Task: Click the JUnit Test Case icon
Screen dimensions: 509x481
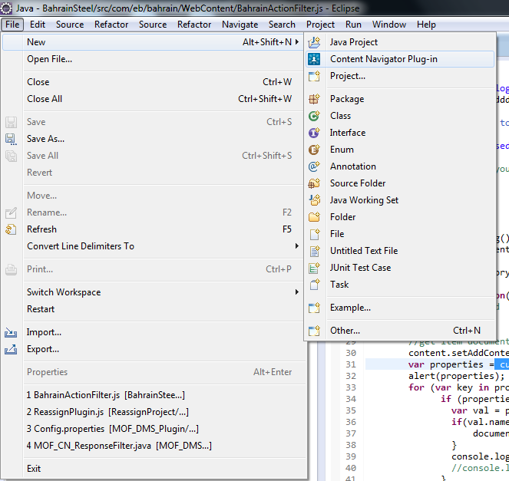Action: pyautogui.click(x=314, y=268)
